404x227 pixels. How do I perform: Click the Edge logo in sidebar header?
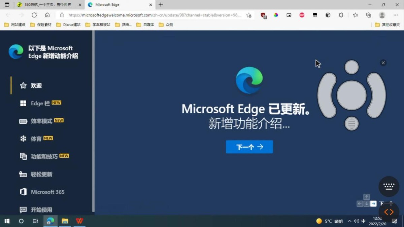tap(16, 52)
